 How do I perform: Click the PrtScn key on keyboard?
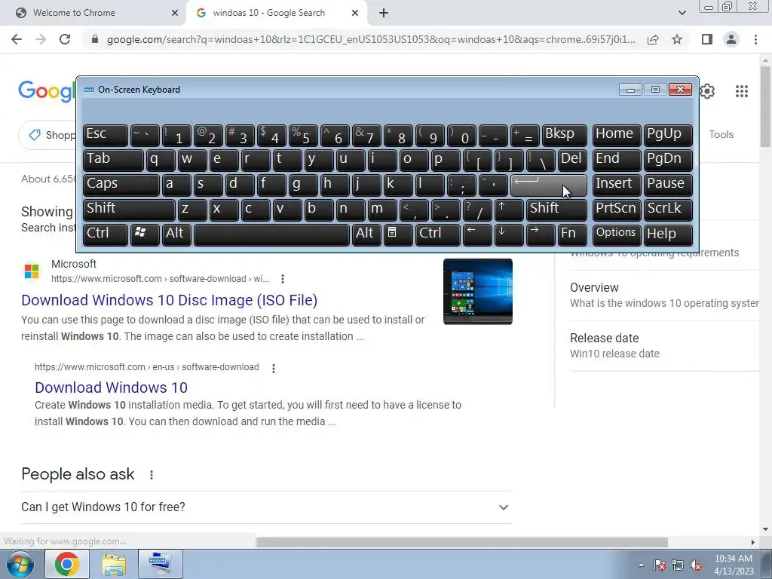tap(617, 210)
